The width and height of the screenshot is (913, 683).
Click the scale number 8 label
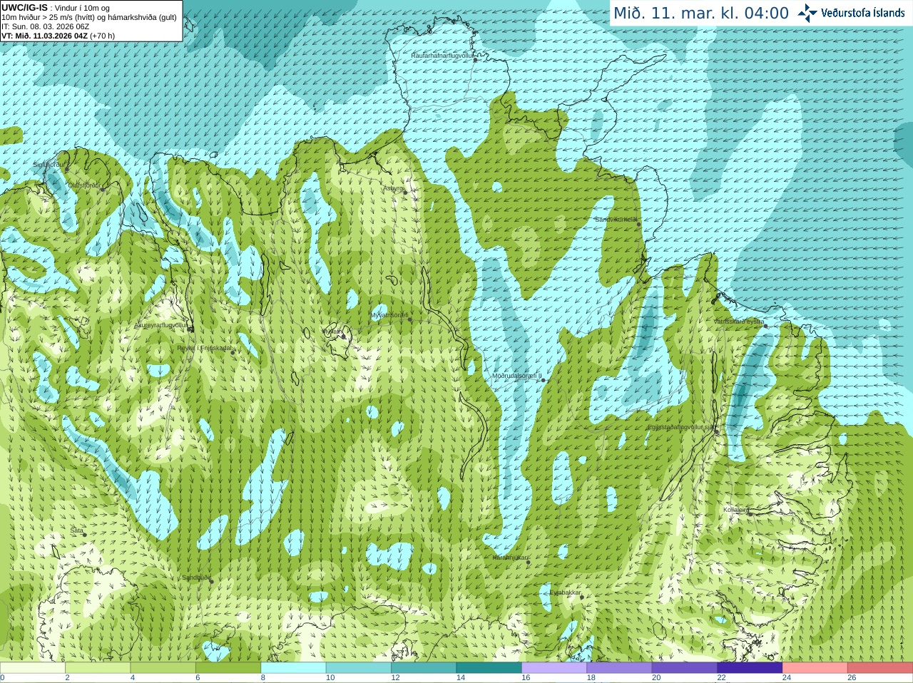pyautogui.click(x=263, y=678)
